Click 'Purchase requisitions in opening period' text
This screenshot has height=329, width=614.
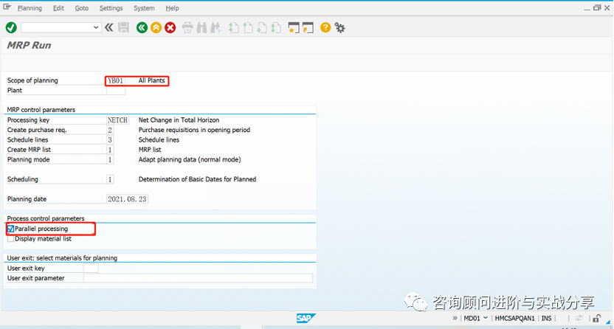(x=194, y=130)
